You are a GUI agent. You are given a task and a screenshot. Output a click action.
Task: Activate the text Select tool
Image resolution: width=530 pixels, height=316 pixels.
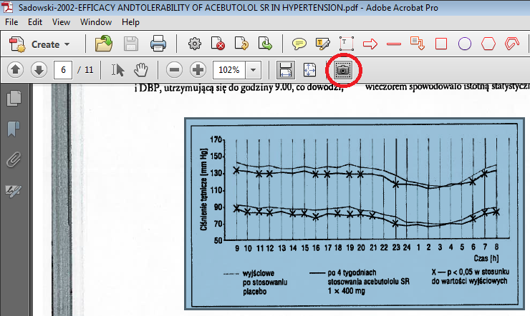pos(118,70)
